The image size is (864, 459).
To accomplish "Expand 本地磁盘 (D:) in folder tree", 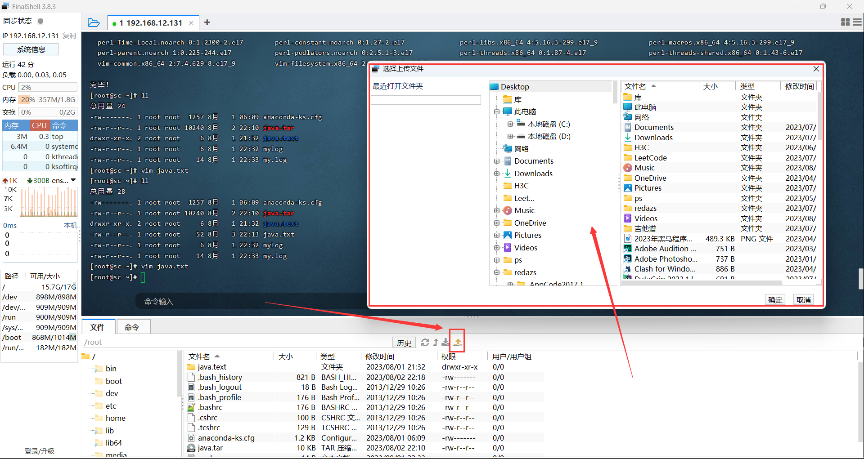I will [x=510, y=136].
